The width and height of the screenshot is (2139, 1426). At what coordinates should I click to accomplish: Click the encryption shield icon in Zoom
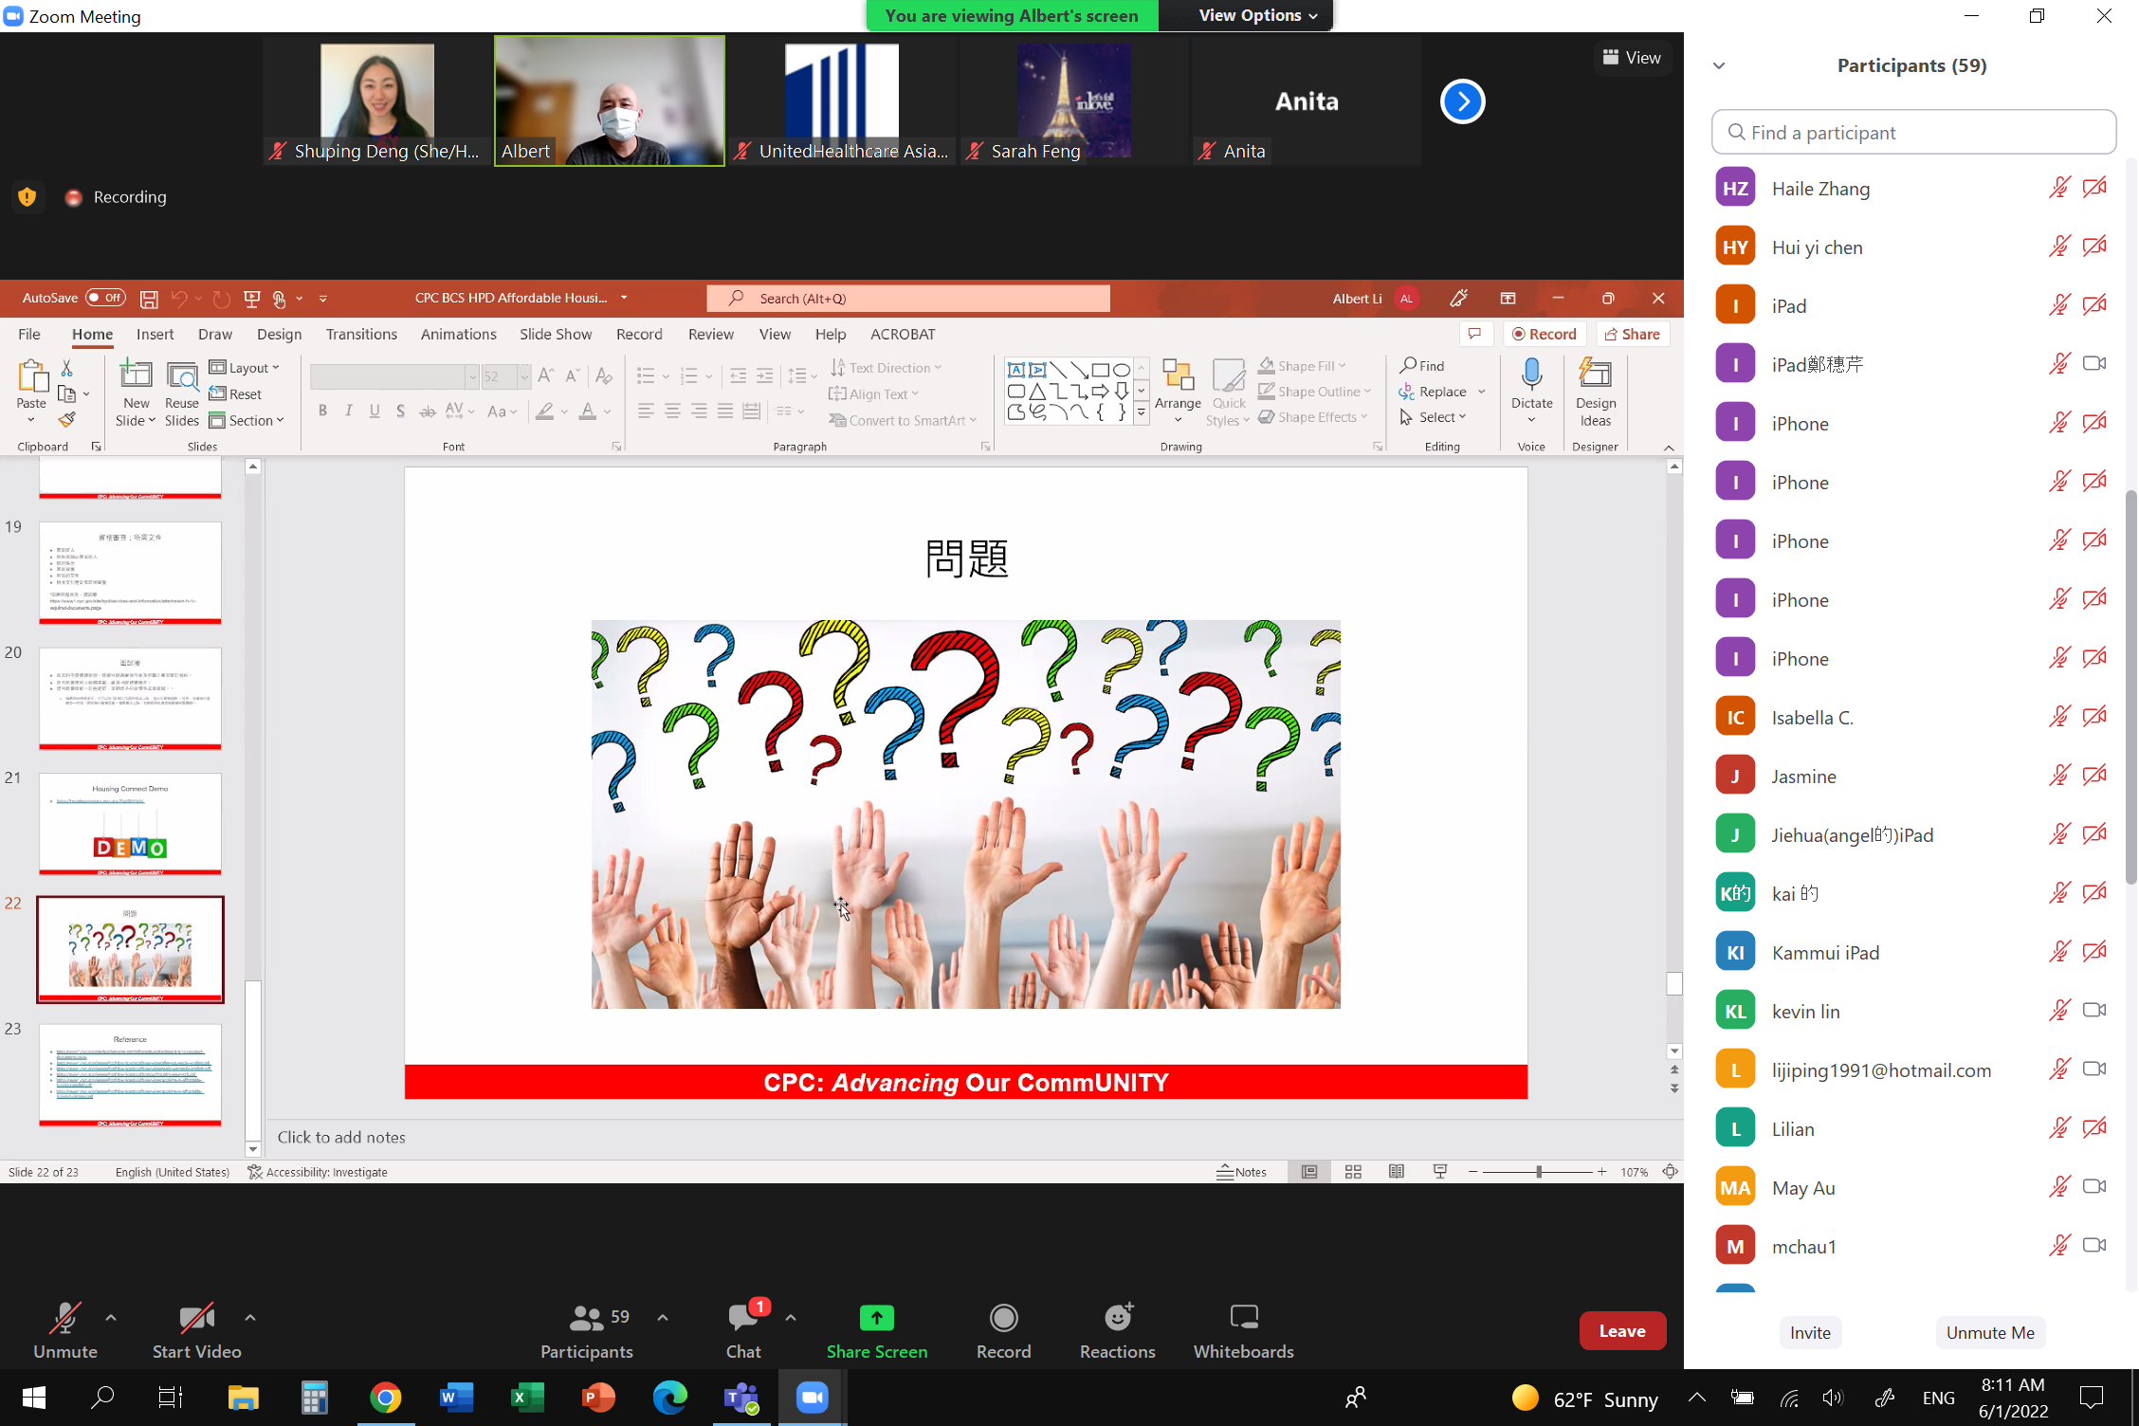click(27, 196)
